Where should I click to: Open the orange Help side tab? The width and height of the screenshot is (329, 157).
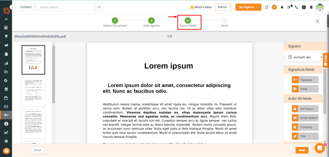pyautogui.click(x=326, y=60)
